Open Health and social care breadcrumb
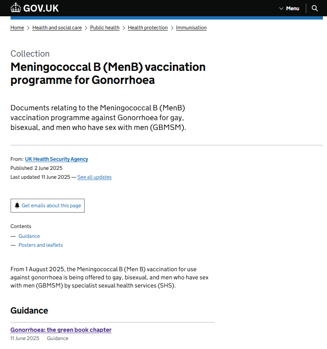Screen dimensions: 327x349 click(57, 28)
